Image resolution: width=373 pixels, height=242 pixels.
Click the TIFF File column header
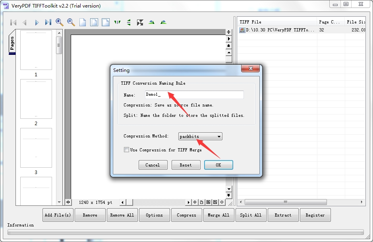277,22
